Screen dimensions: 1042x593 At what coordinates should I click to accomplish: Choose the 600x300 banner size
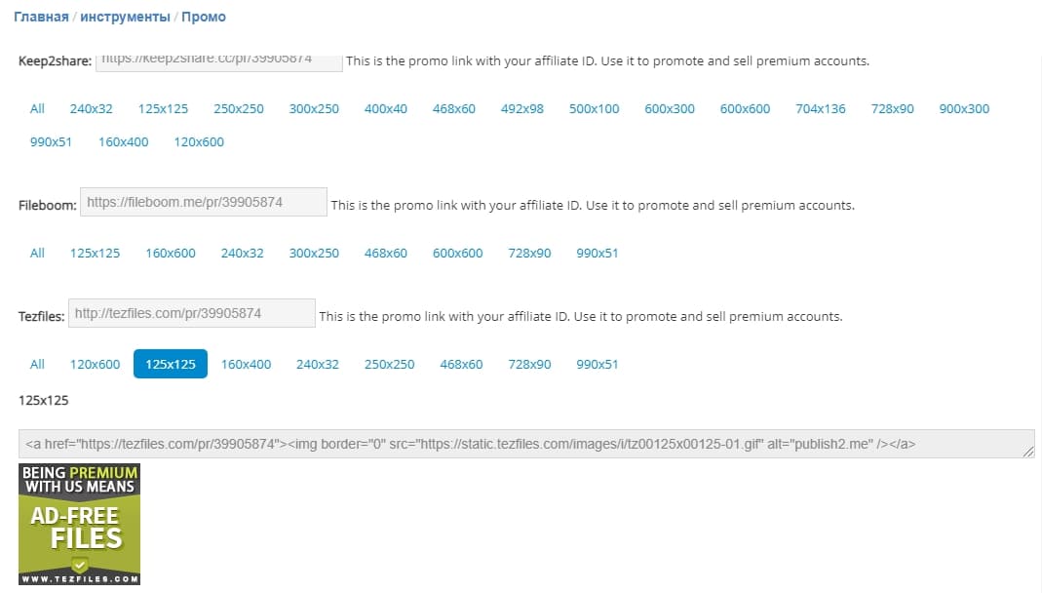pyautogui.click(x=670, y=108)
